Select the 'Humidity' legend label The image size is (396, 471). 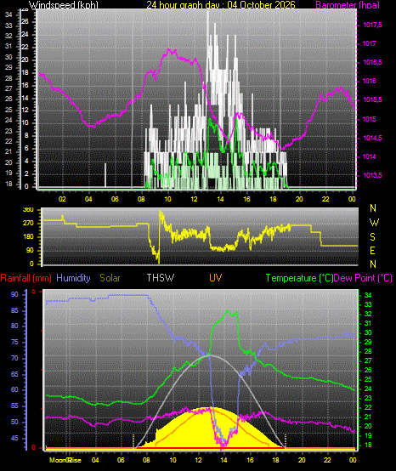[x=73, y=278]
